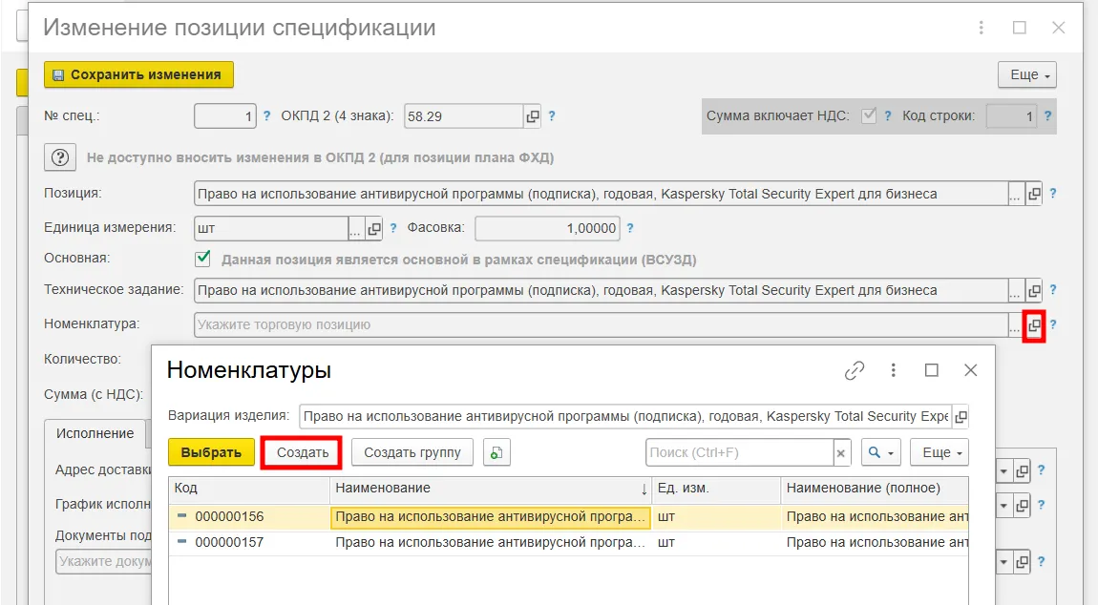Click the № спец. number field

click(x=224, y=116)
